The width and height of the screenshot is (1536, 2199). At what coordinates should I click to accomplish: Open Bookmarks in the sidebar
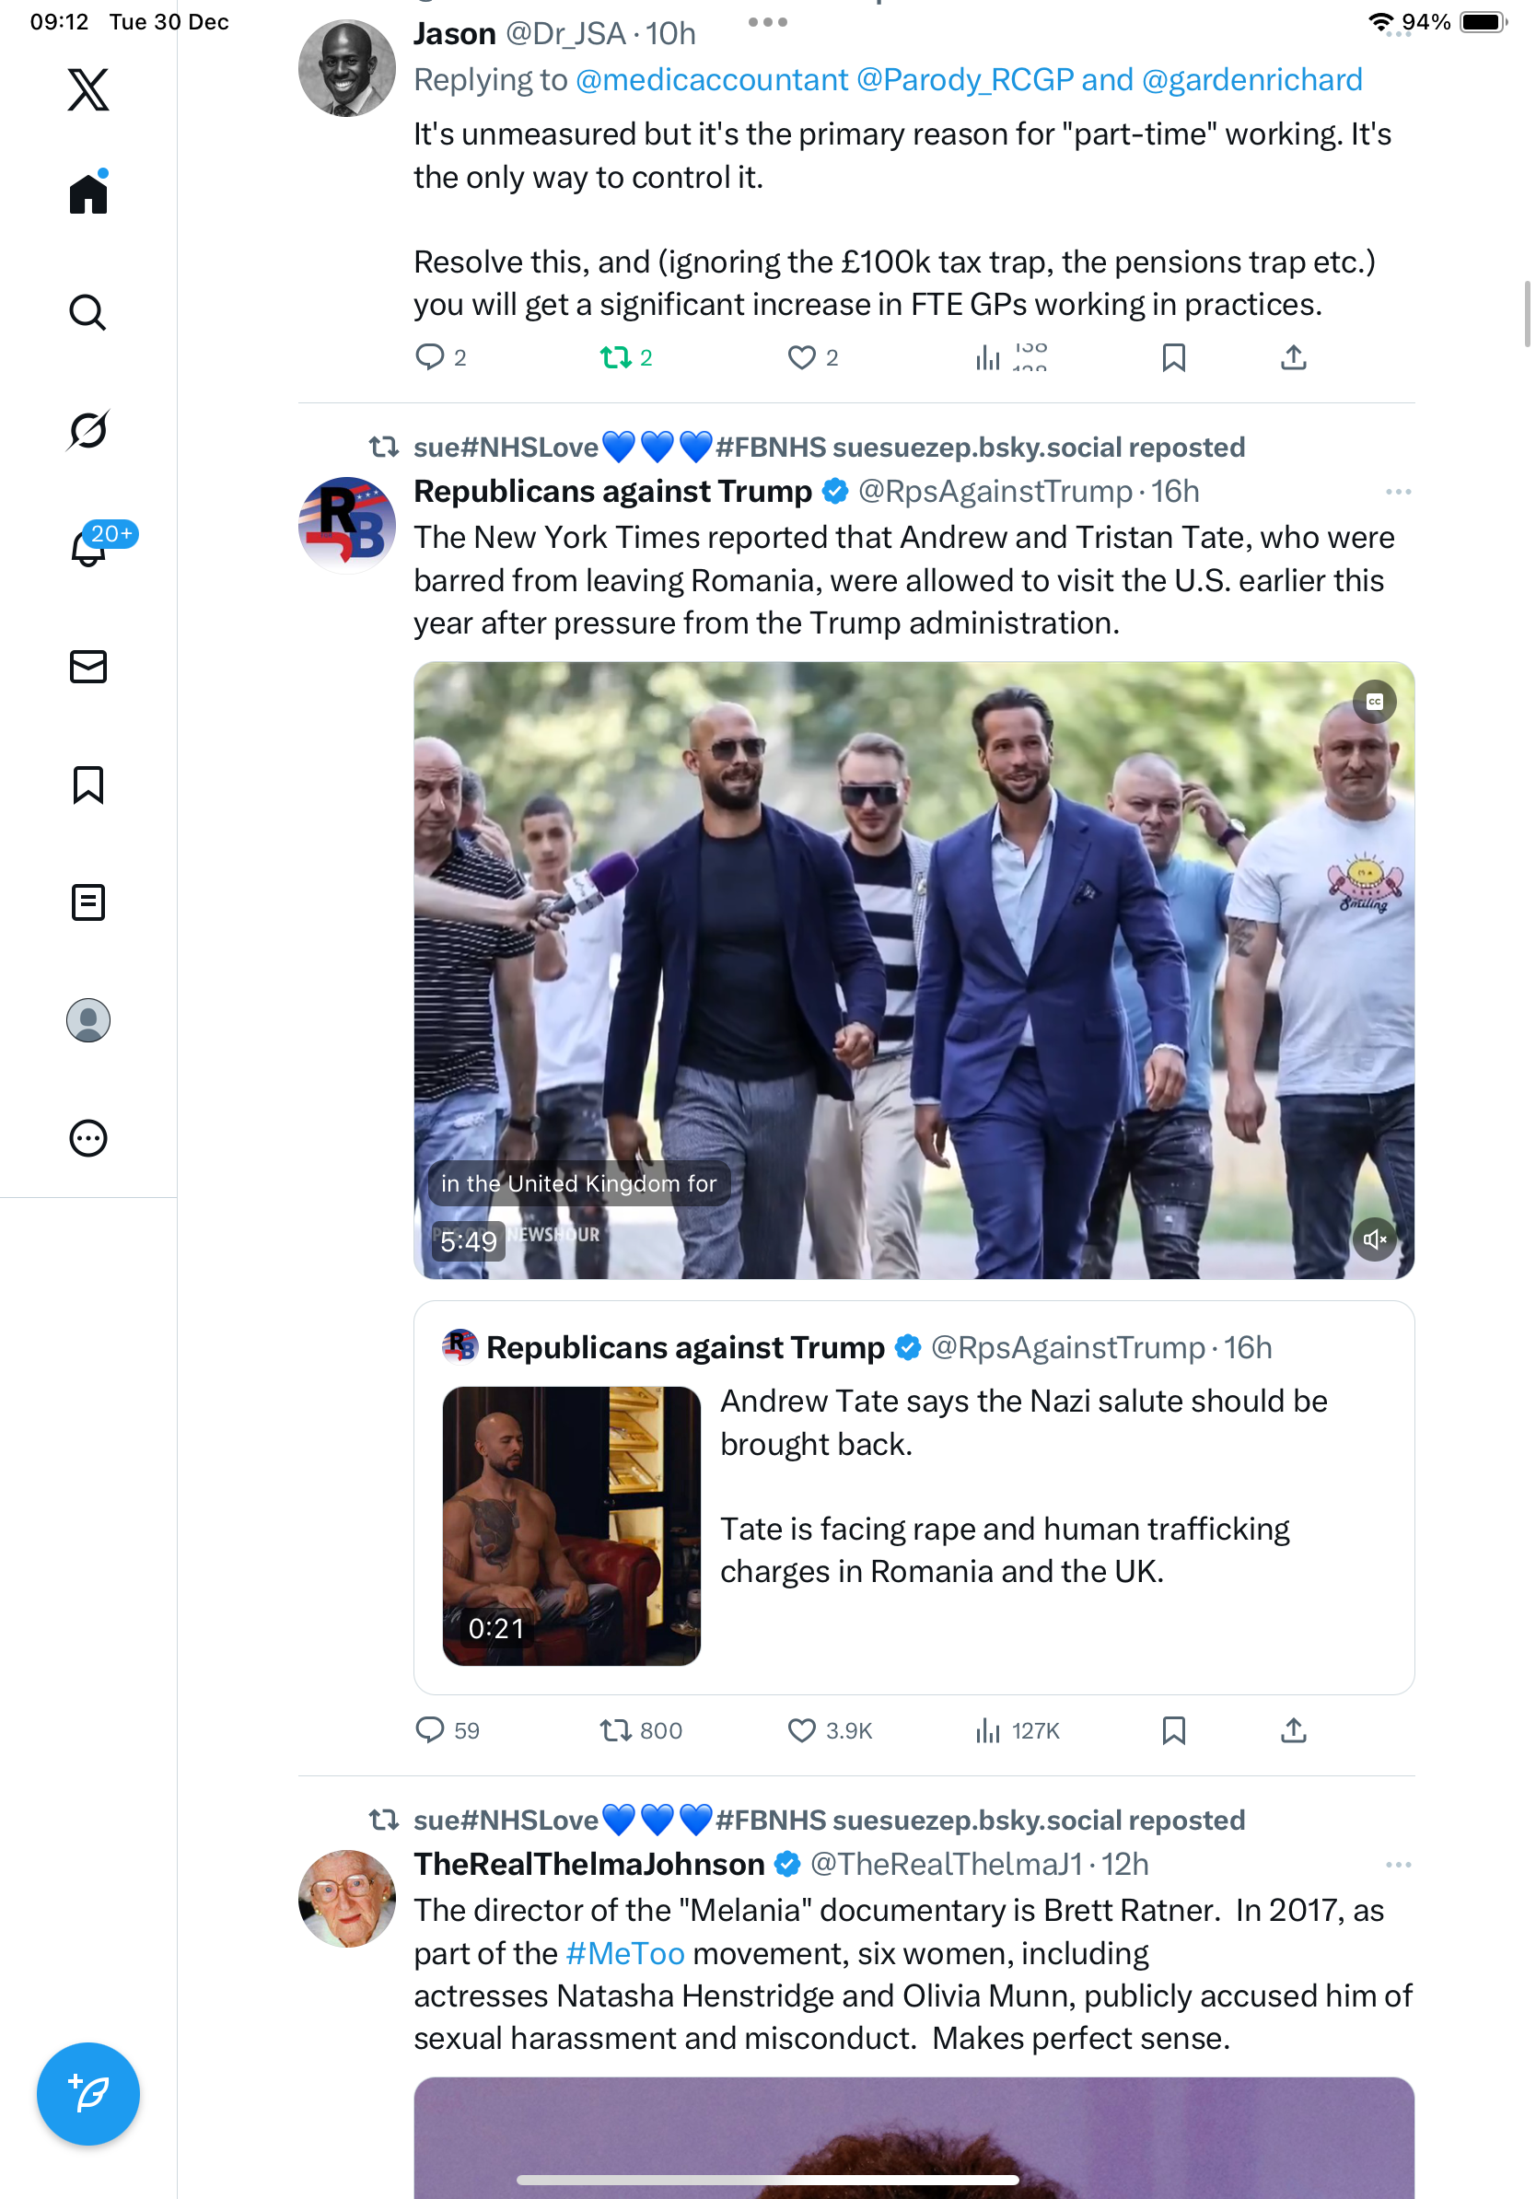coord(88,785)
